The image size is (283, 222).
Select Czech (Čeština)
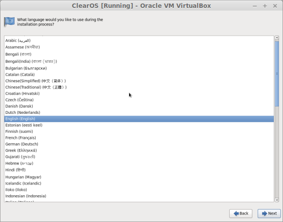139,100
